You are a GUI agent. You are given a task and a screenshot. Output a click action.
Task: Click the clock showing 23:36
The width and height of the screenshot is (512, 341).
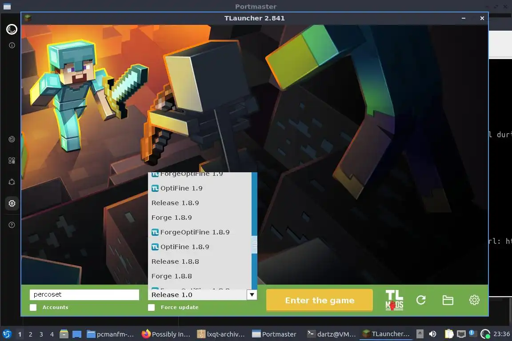(x=501, y=334)
